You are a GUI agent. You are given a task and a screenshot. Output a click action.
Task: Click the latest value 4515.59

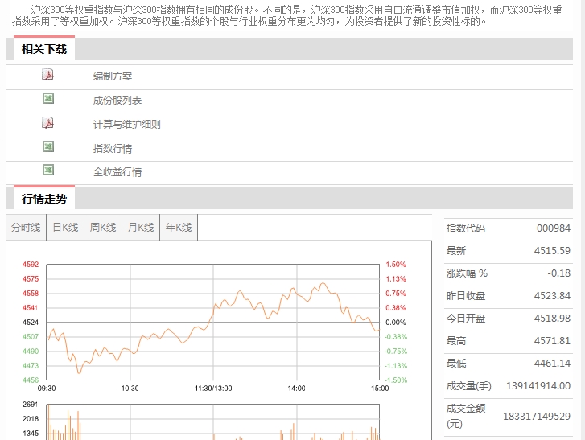coord(552,251)
